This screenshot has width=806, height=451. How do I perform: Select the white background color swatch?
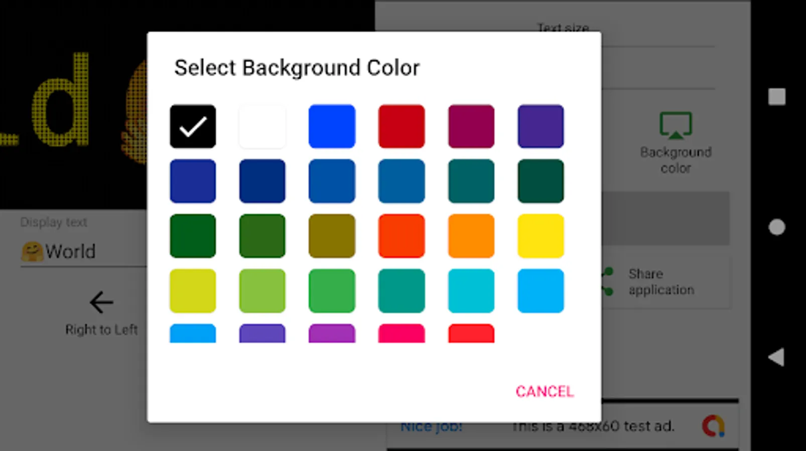[262, 126]
